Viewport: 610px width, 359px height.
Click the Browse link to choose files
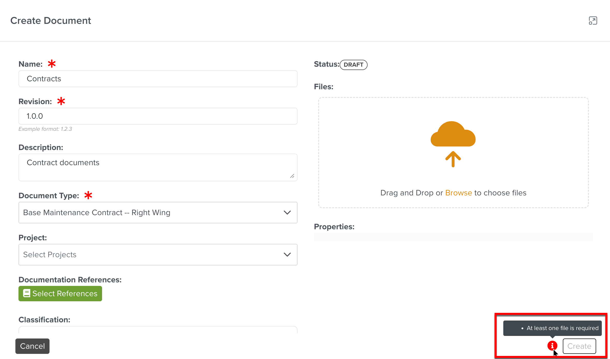click(458, 193)
